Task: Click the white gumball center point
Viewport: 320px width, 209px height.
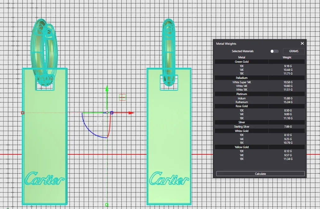Action: tap(107, 112)
